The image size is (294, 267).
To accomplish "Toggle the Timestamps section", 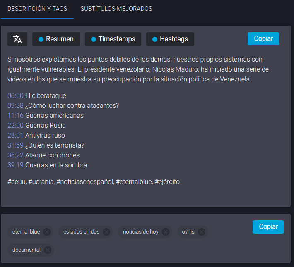I will click(113, 39).
